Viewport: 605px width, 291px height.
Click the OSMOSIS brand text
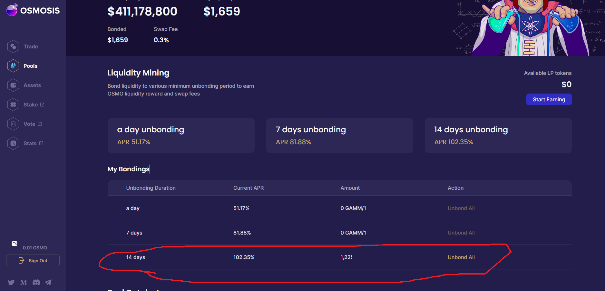coord(40,10)
